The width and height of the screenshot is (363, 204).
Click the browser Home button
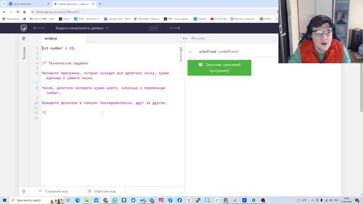tap(24, 12)
